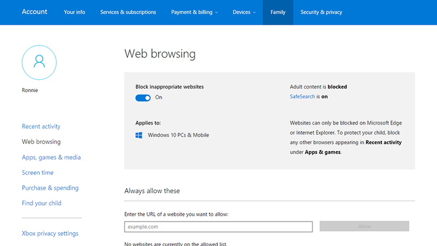
Task: Go to Screen time settings
Action: (x=38, y=173)
